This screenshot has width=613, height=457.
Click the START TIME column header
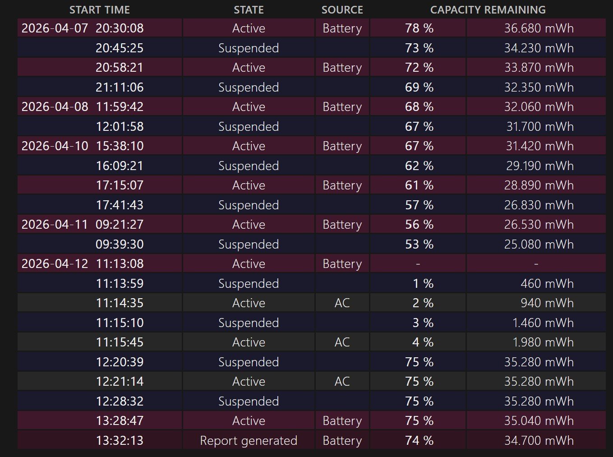click(99, 10)
